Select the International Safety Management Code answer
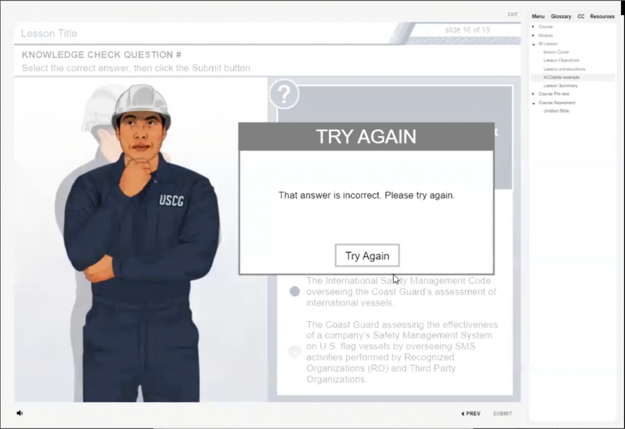625x429 pixels. [x=295, y=291]
